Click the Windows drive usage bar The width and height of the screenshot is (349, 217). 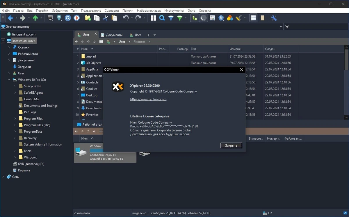click(x=113, y=151)
